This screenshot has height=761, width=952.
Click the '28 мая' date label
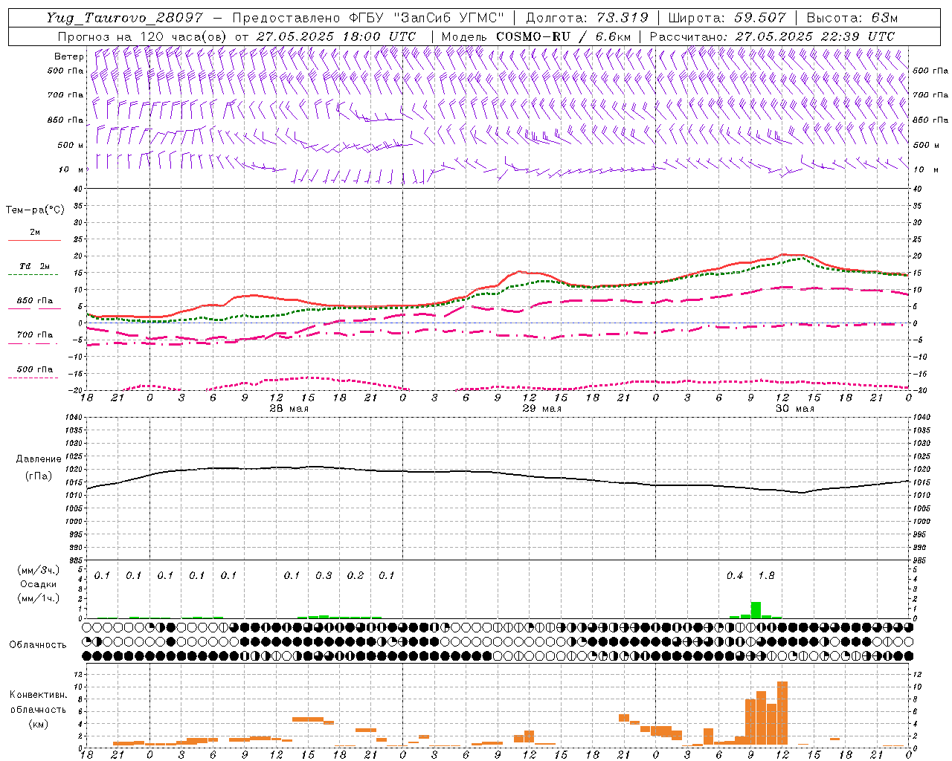(289, 409)
